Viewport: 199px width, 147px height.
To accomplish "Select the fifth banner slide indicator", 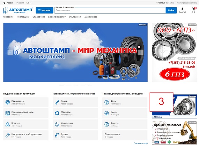I will tap(90, 85).
